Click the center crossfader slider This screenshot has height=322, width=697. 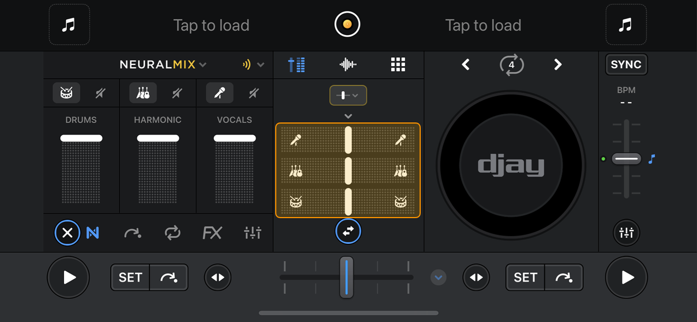(x=346, y=277)
